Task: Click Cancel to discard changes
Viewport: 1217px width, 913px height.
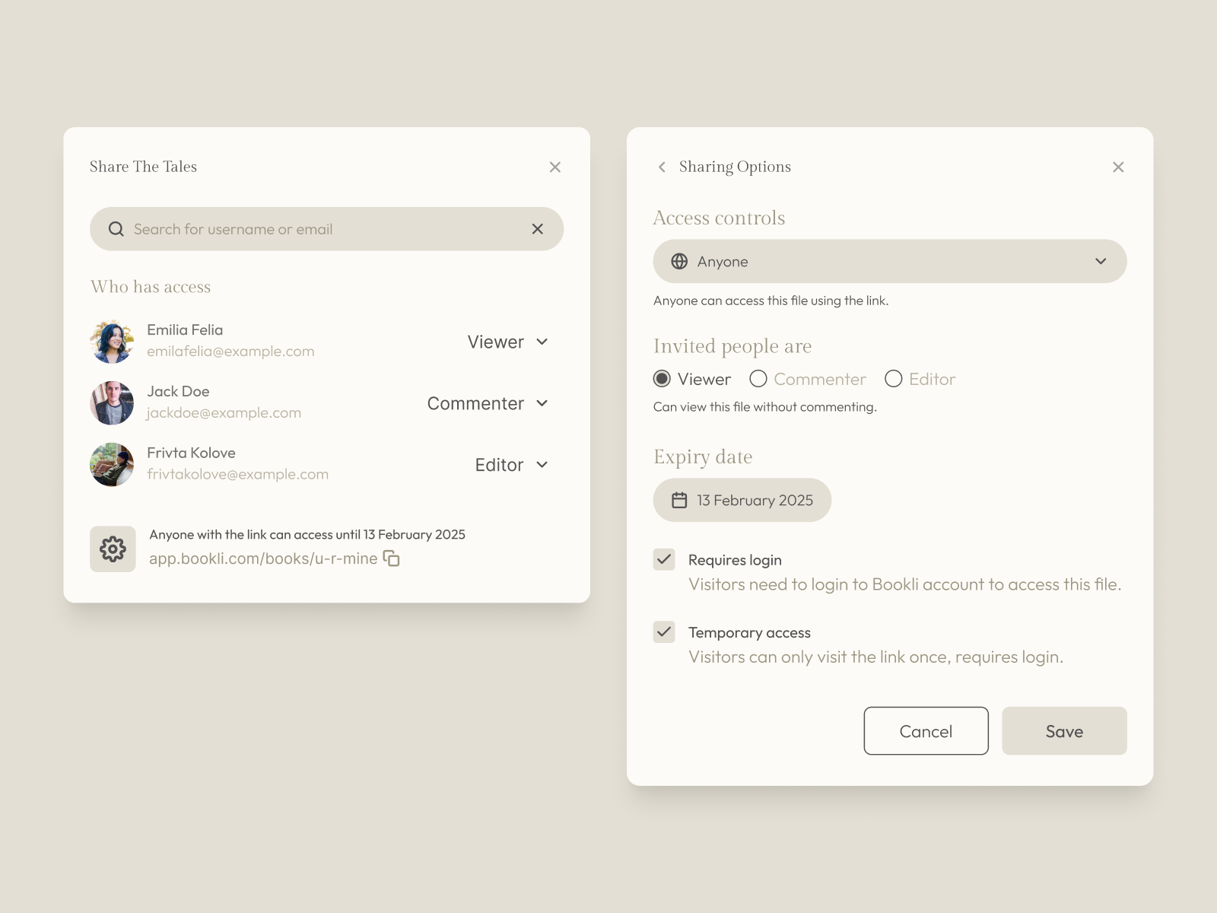Action: coord(926,731)
